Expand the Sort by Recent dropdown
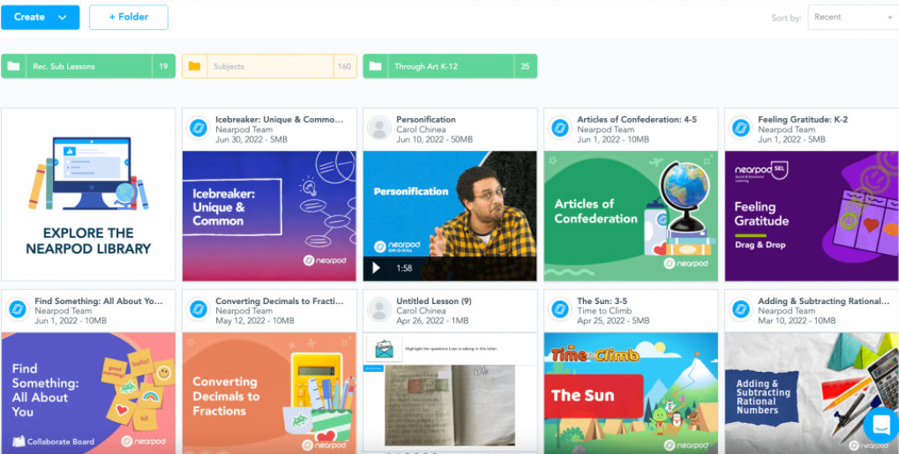 pos(852,17)
